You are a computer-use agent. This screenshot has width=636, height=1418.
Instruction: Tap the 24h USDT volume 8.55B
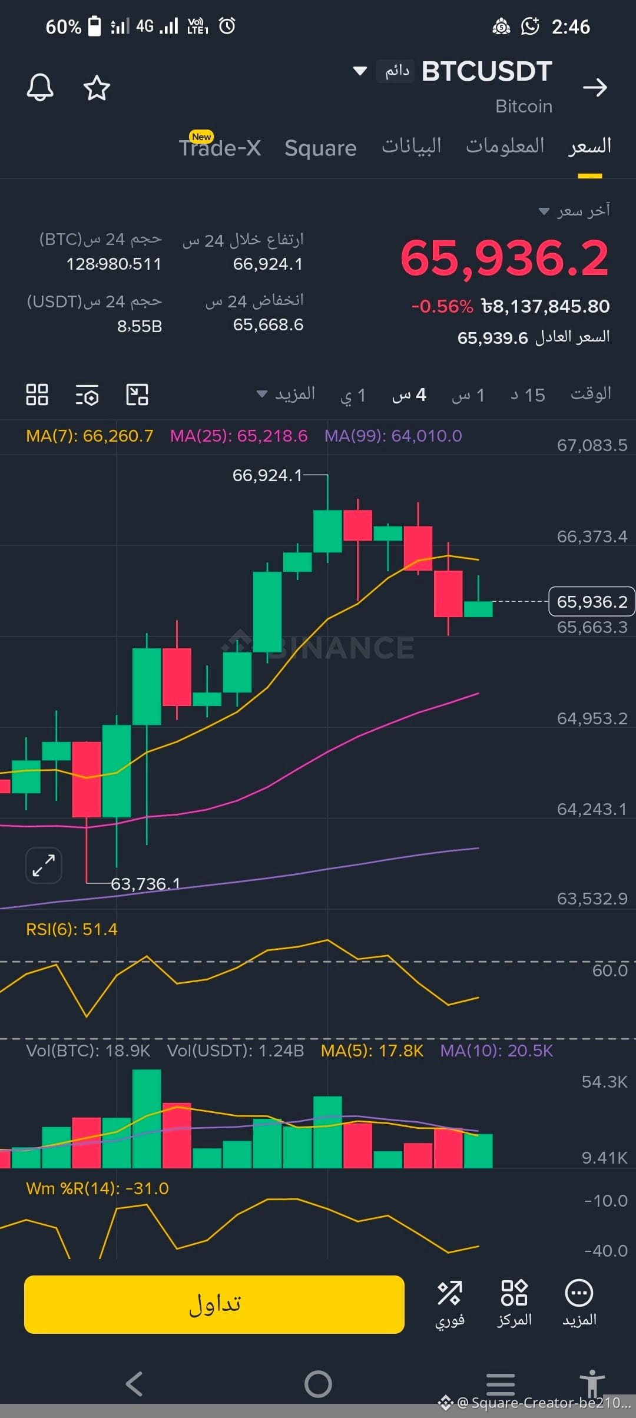[140, 326]
